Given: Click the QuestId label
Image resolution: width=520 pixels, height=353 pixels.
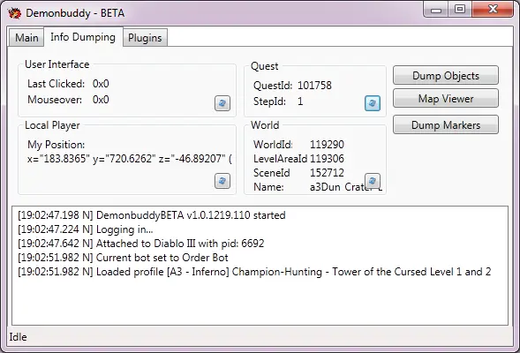Looking at the screenshot, I should 273,86.
